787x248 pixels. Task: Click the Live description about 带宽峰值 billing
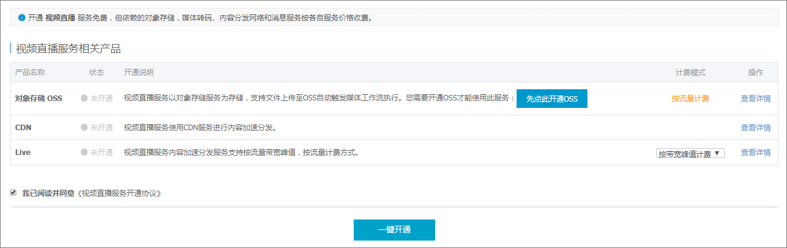point(241,153)
